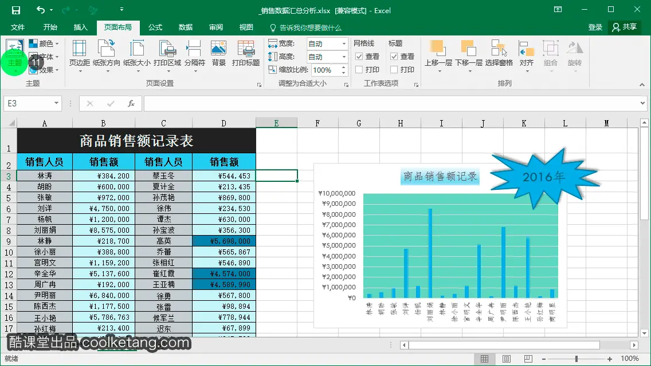Click the 共享 share icon button
Image resolution: width=651 pixels, height=366 pixels.
point(625,27)
